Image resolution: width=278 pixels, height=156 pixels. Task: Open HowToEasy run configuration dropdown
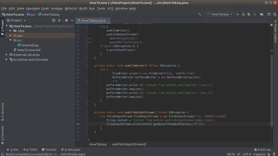220,14
